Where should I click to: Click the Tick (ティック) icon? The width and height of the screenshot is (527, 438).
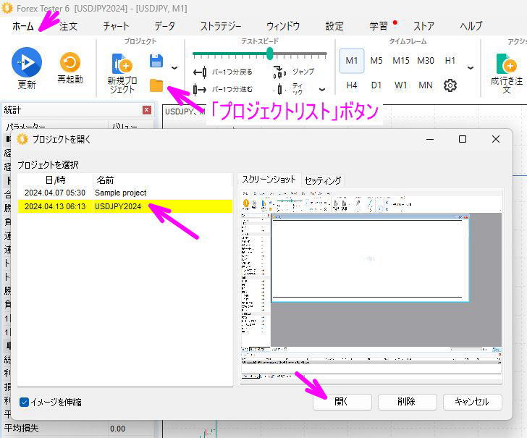pyautogui.click(x=279, y=90)
